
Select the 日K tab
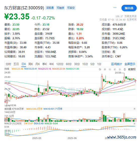point(24,64)
